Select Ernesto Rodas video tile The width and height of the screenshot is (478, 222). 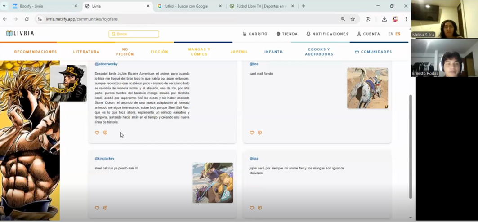coord(444,58)
